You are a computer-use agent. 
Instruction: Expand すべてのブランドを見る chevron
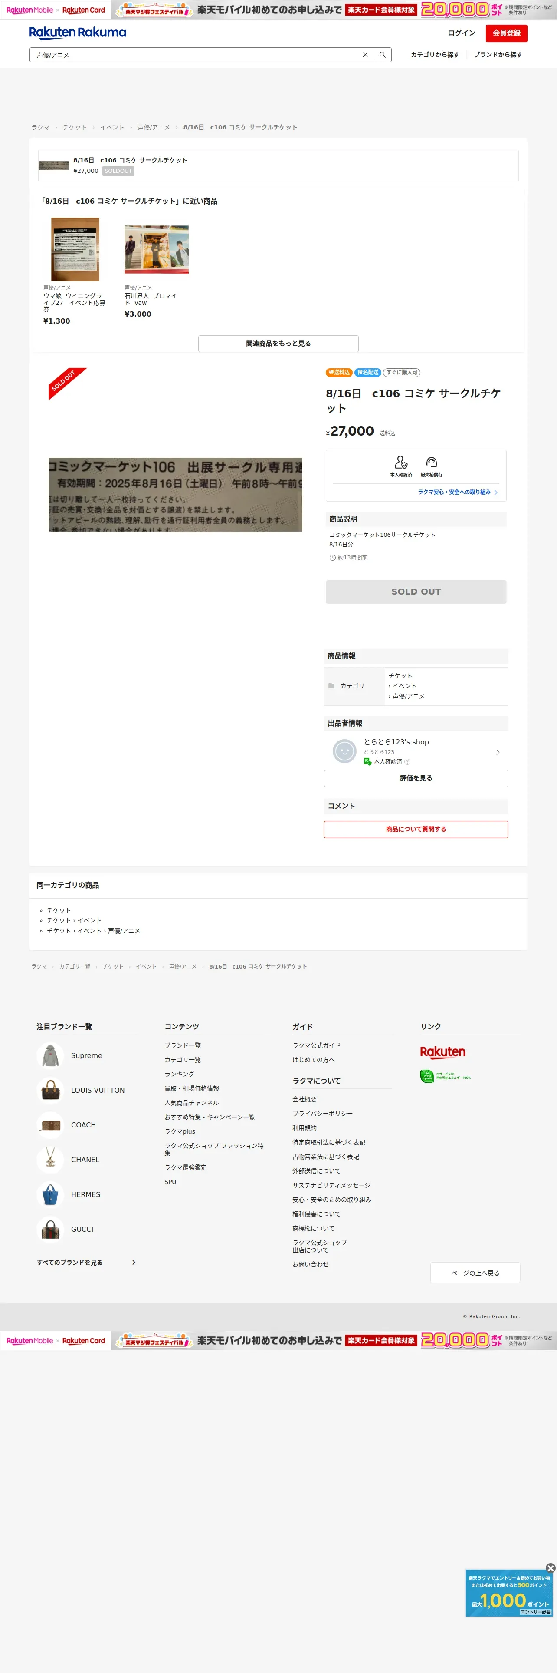134,1263
